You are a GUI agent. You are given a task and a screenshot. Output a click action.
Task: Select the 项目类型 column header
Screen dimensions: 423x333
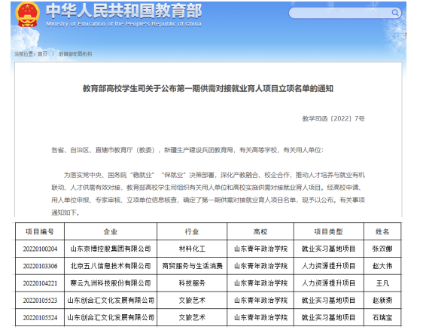(x=329, y=231)
